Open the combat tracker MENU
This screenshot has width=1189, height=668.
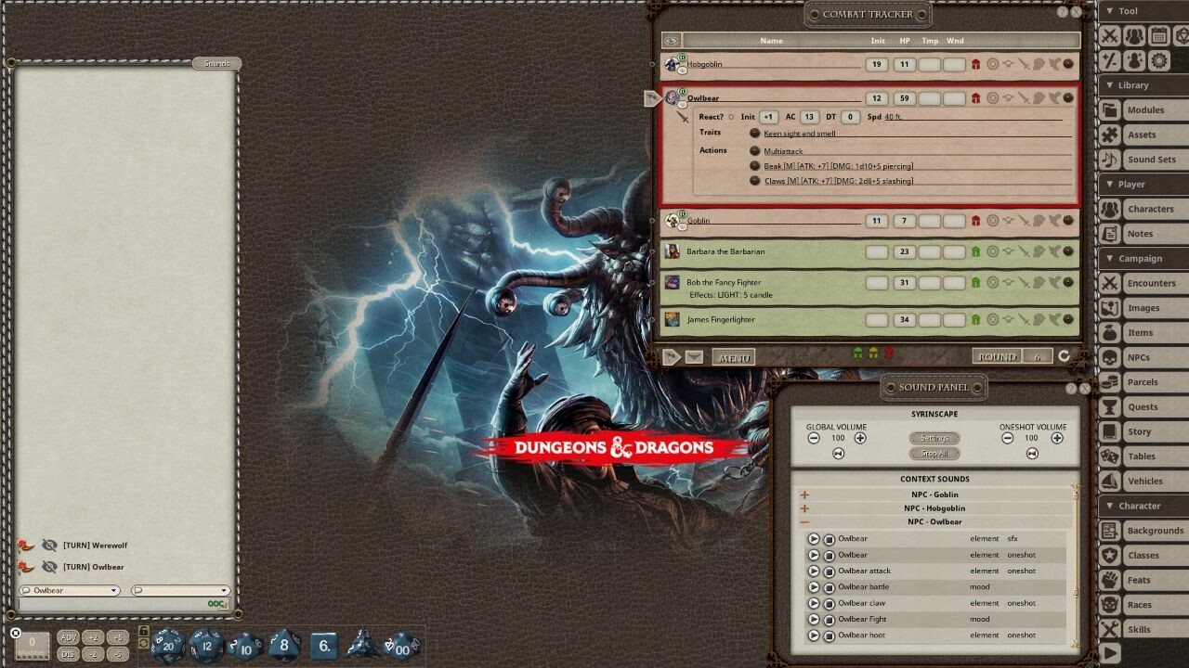pyautogui.click(x=734, y=356)
